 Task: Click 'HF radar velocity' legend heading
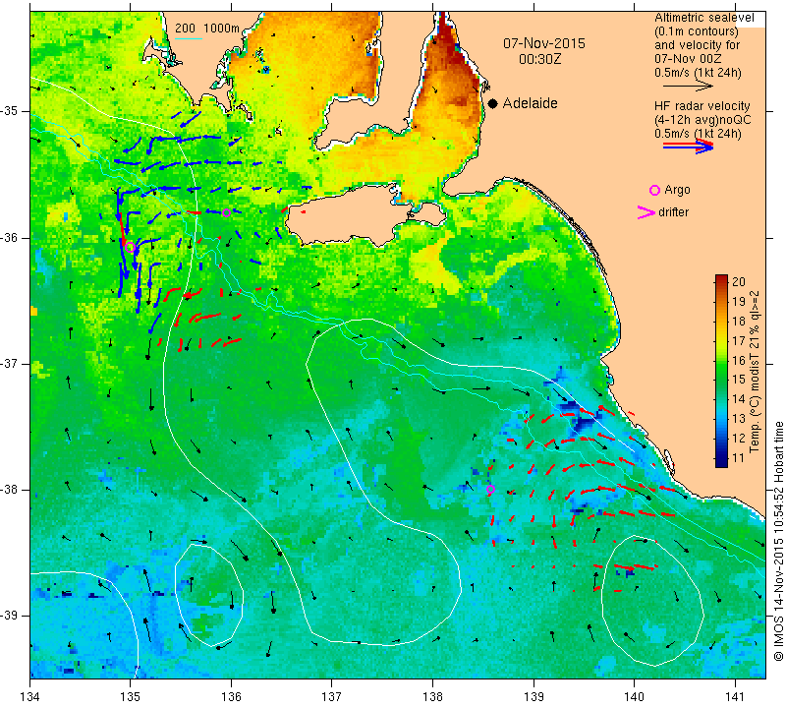702,106
